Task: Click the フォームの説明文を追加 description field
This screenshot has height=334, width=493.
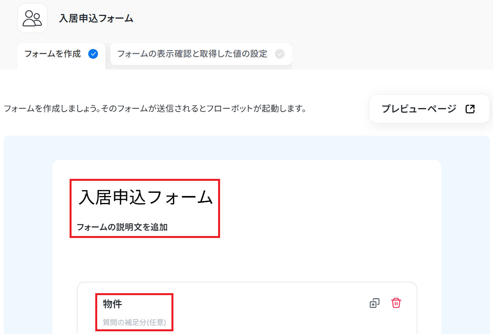Action: coord(122,227)
